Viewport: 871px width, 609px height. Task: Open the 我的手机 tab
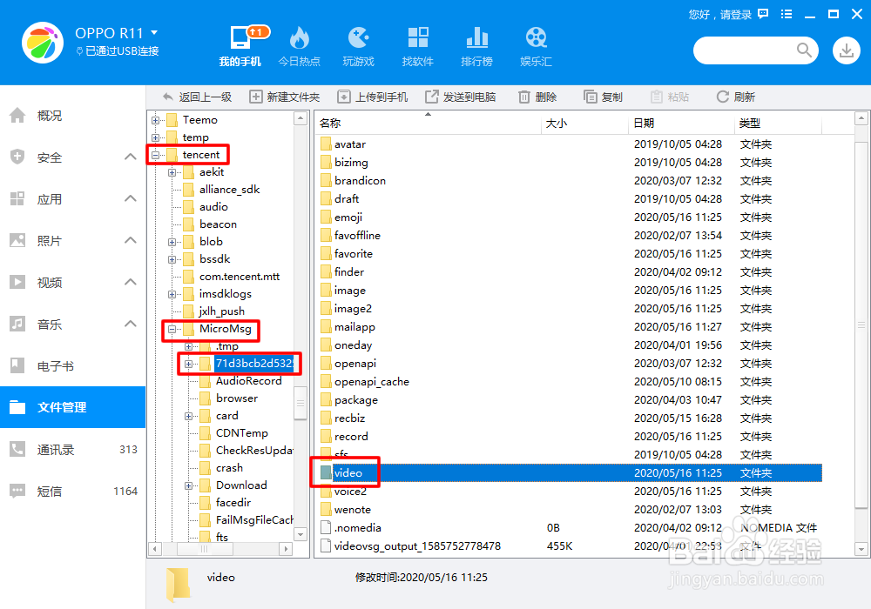(240, 47)
